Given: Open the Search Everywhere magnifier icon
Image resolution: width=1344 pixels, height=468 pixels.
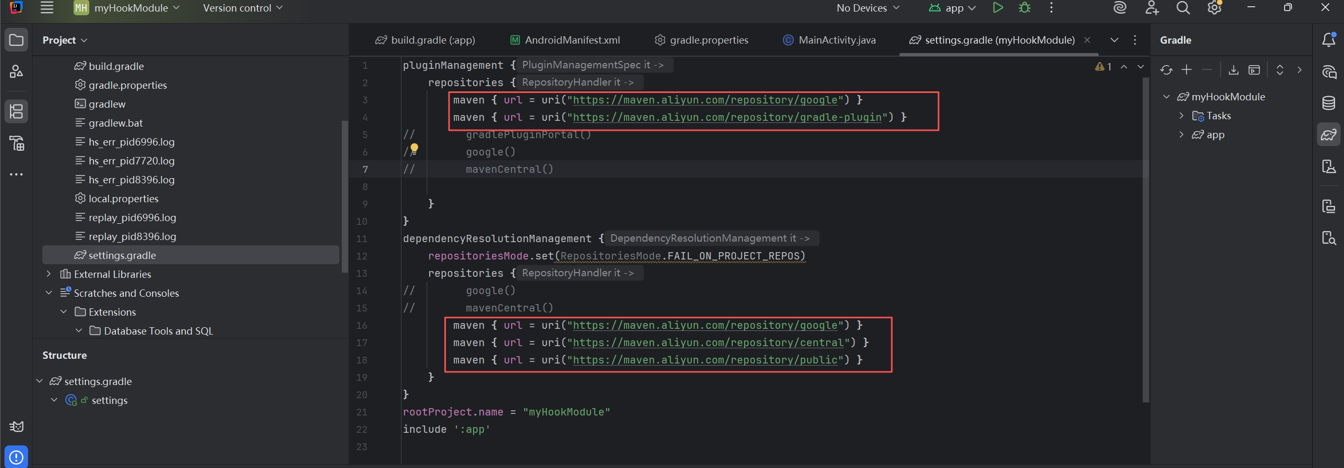Looking at the screenshot, I should click(1183, 8).
